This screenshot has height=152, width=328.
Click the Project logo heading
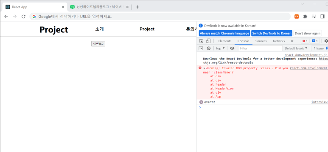pyautogui.click(x=54, y=30)
